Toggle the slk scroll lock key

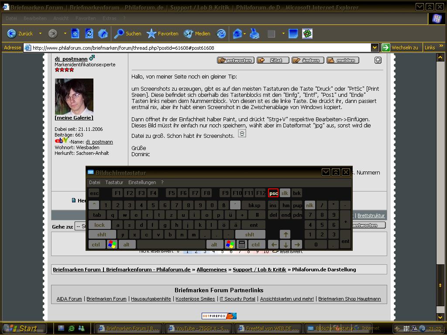(285, 193)
